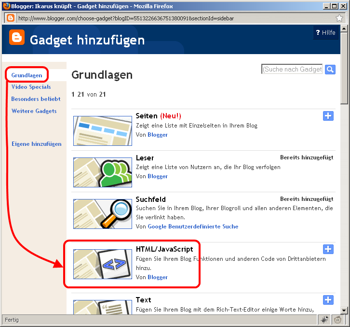Minimize the Firefox window

coord(326,6)
